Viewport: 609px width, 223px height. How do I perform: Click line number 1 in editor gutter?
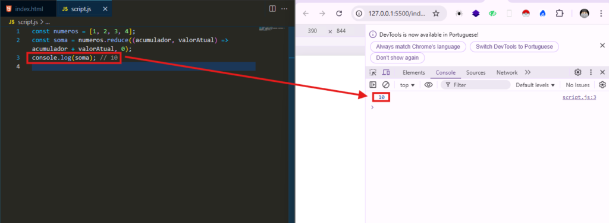coord(18,31)
